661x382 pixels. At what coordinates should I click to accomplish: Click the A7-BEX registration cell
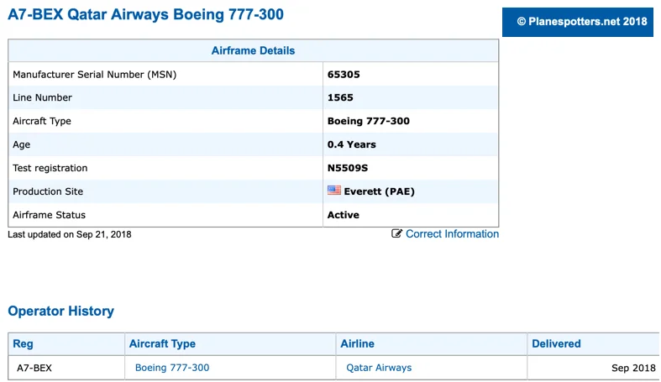[x=34, y=368]
